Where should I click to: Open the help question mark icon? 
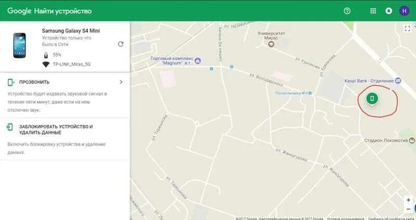pos(347,11)
